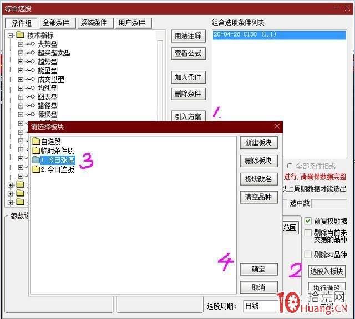Create a block with 新建板块
This screenshot has height=319, width=355.
(x=258, y=143)
